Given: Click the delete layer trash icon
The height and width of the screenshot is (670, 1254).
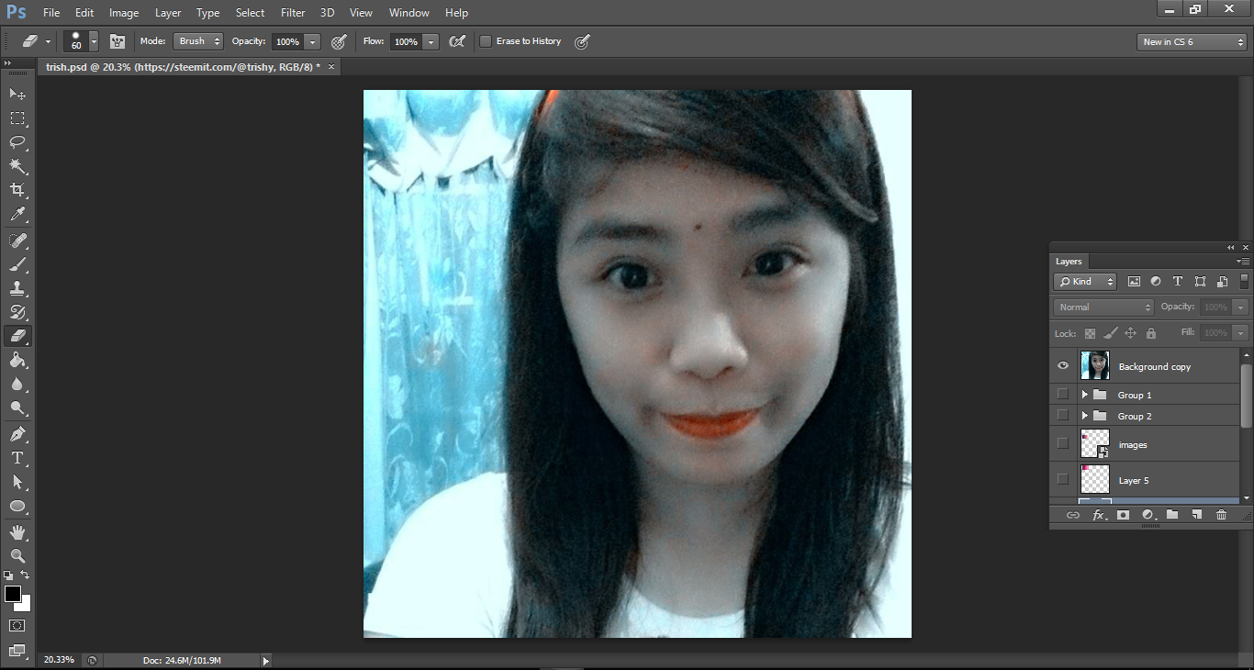Looking at the screenshot, I should coord(1221,515).
